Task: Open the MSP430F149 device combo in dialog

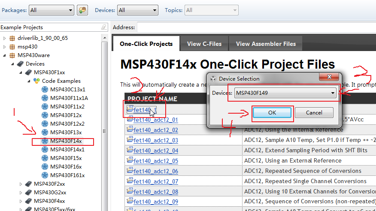Action: 285,93
